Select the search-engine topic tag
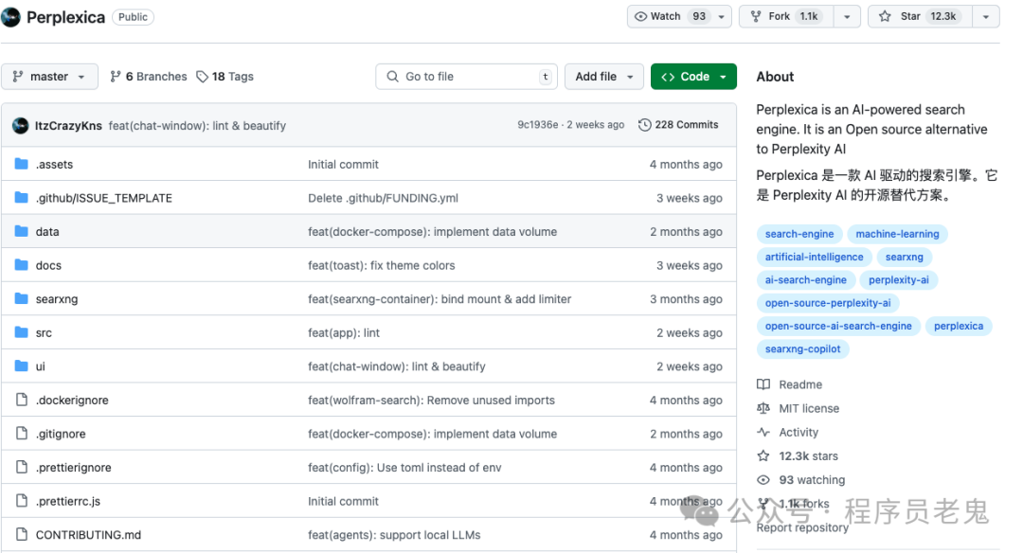The image size is (1023, 553). 799,234
